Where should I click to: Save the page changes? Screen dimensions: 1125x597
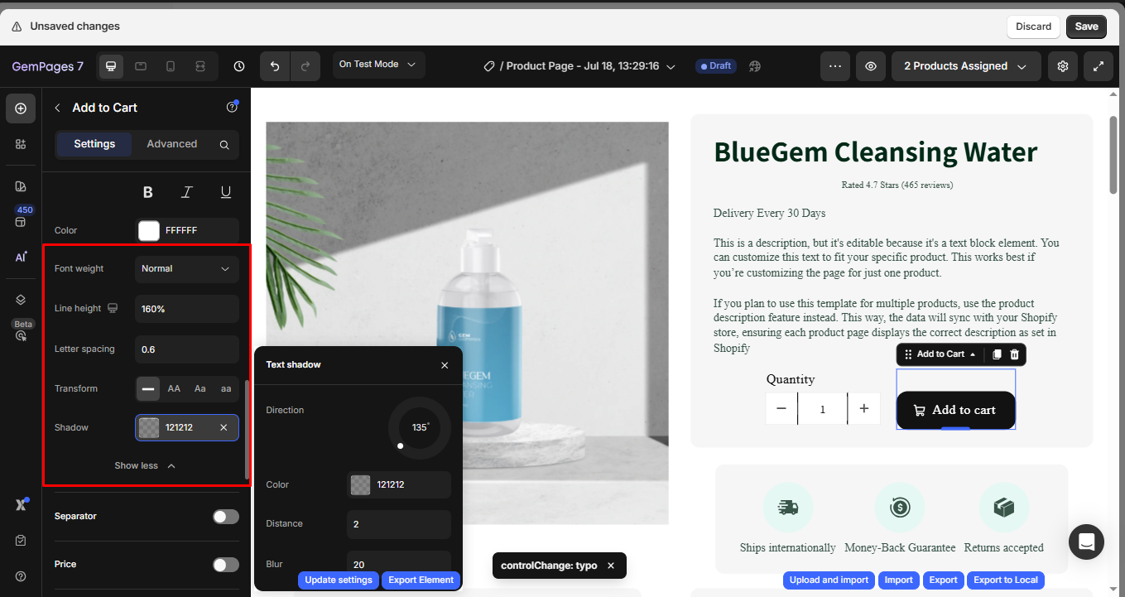[1086, 26]
